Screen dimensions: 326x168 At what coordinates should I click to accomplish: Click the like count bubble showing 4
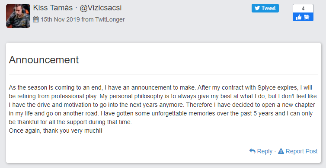pyautogui.click(x=303, y=9)
